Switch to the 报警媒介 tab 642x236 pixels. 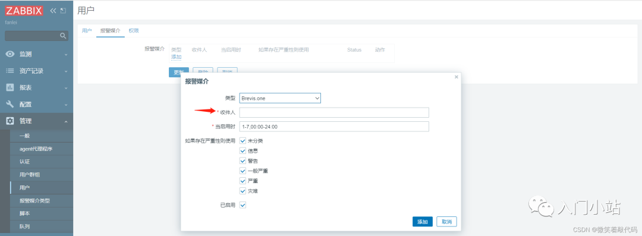[x=111, y=31]
